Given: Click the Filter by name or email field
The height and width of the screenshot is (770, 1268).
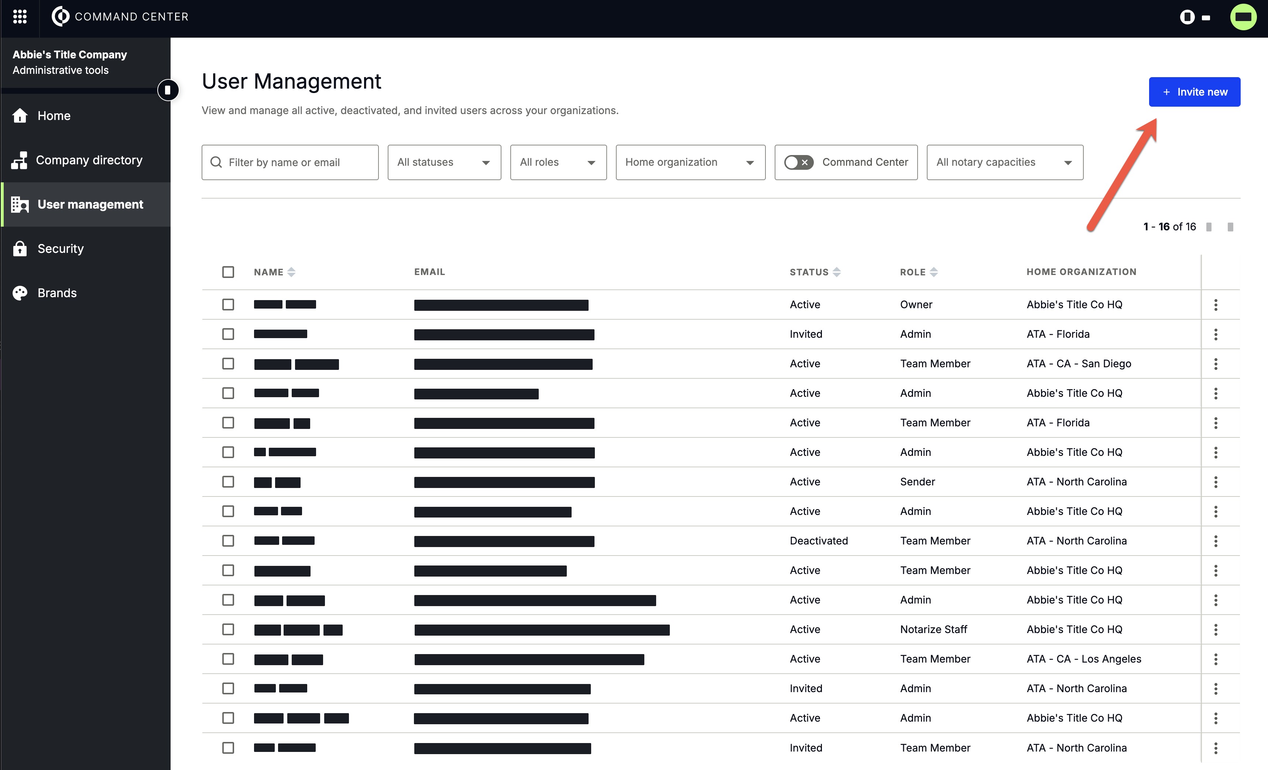Looking at the screenshot, I should (290, 162).
